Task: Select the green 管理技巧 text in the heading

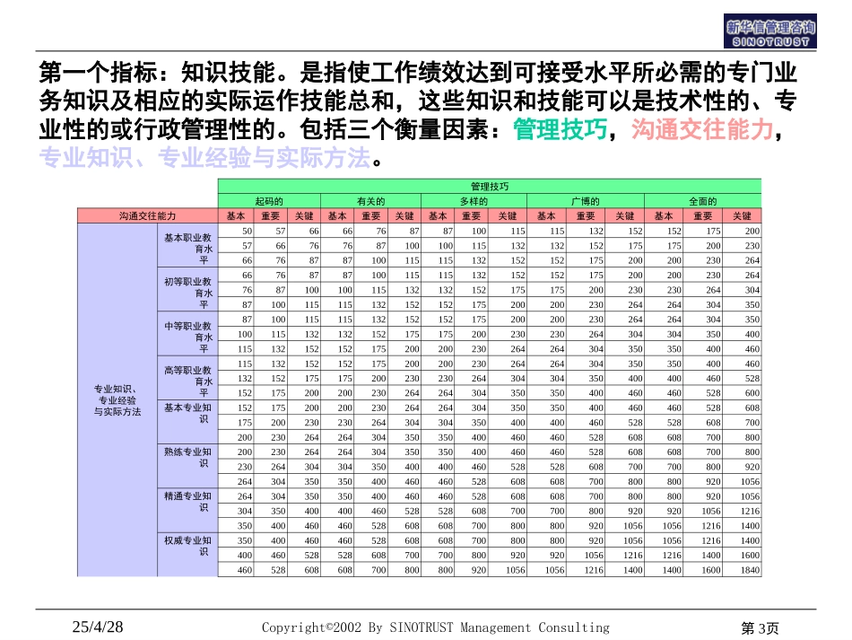Action: pos(560,129)
